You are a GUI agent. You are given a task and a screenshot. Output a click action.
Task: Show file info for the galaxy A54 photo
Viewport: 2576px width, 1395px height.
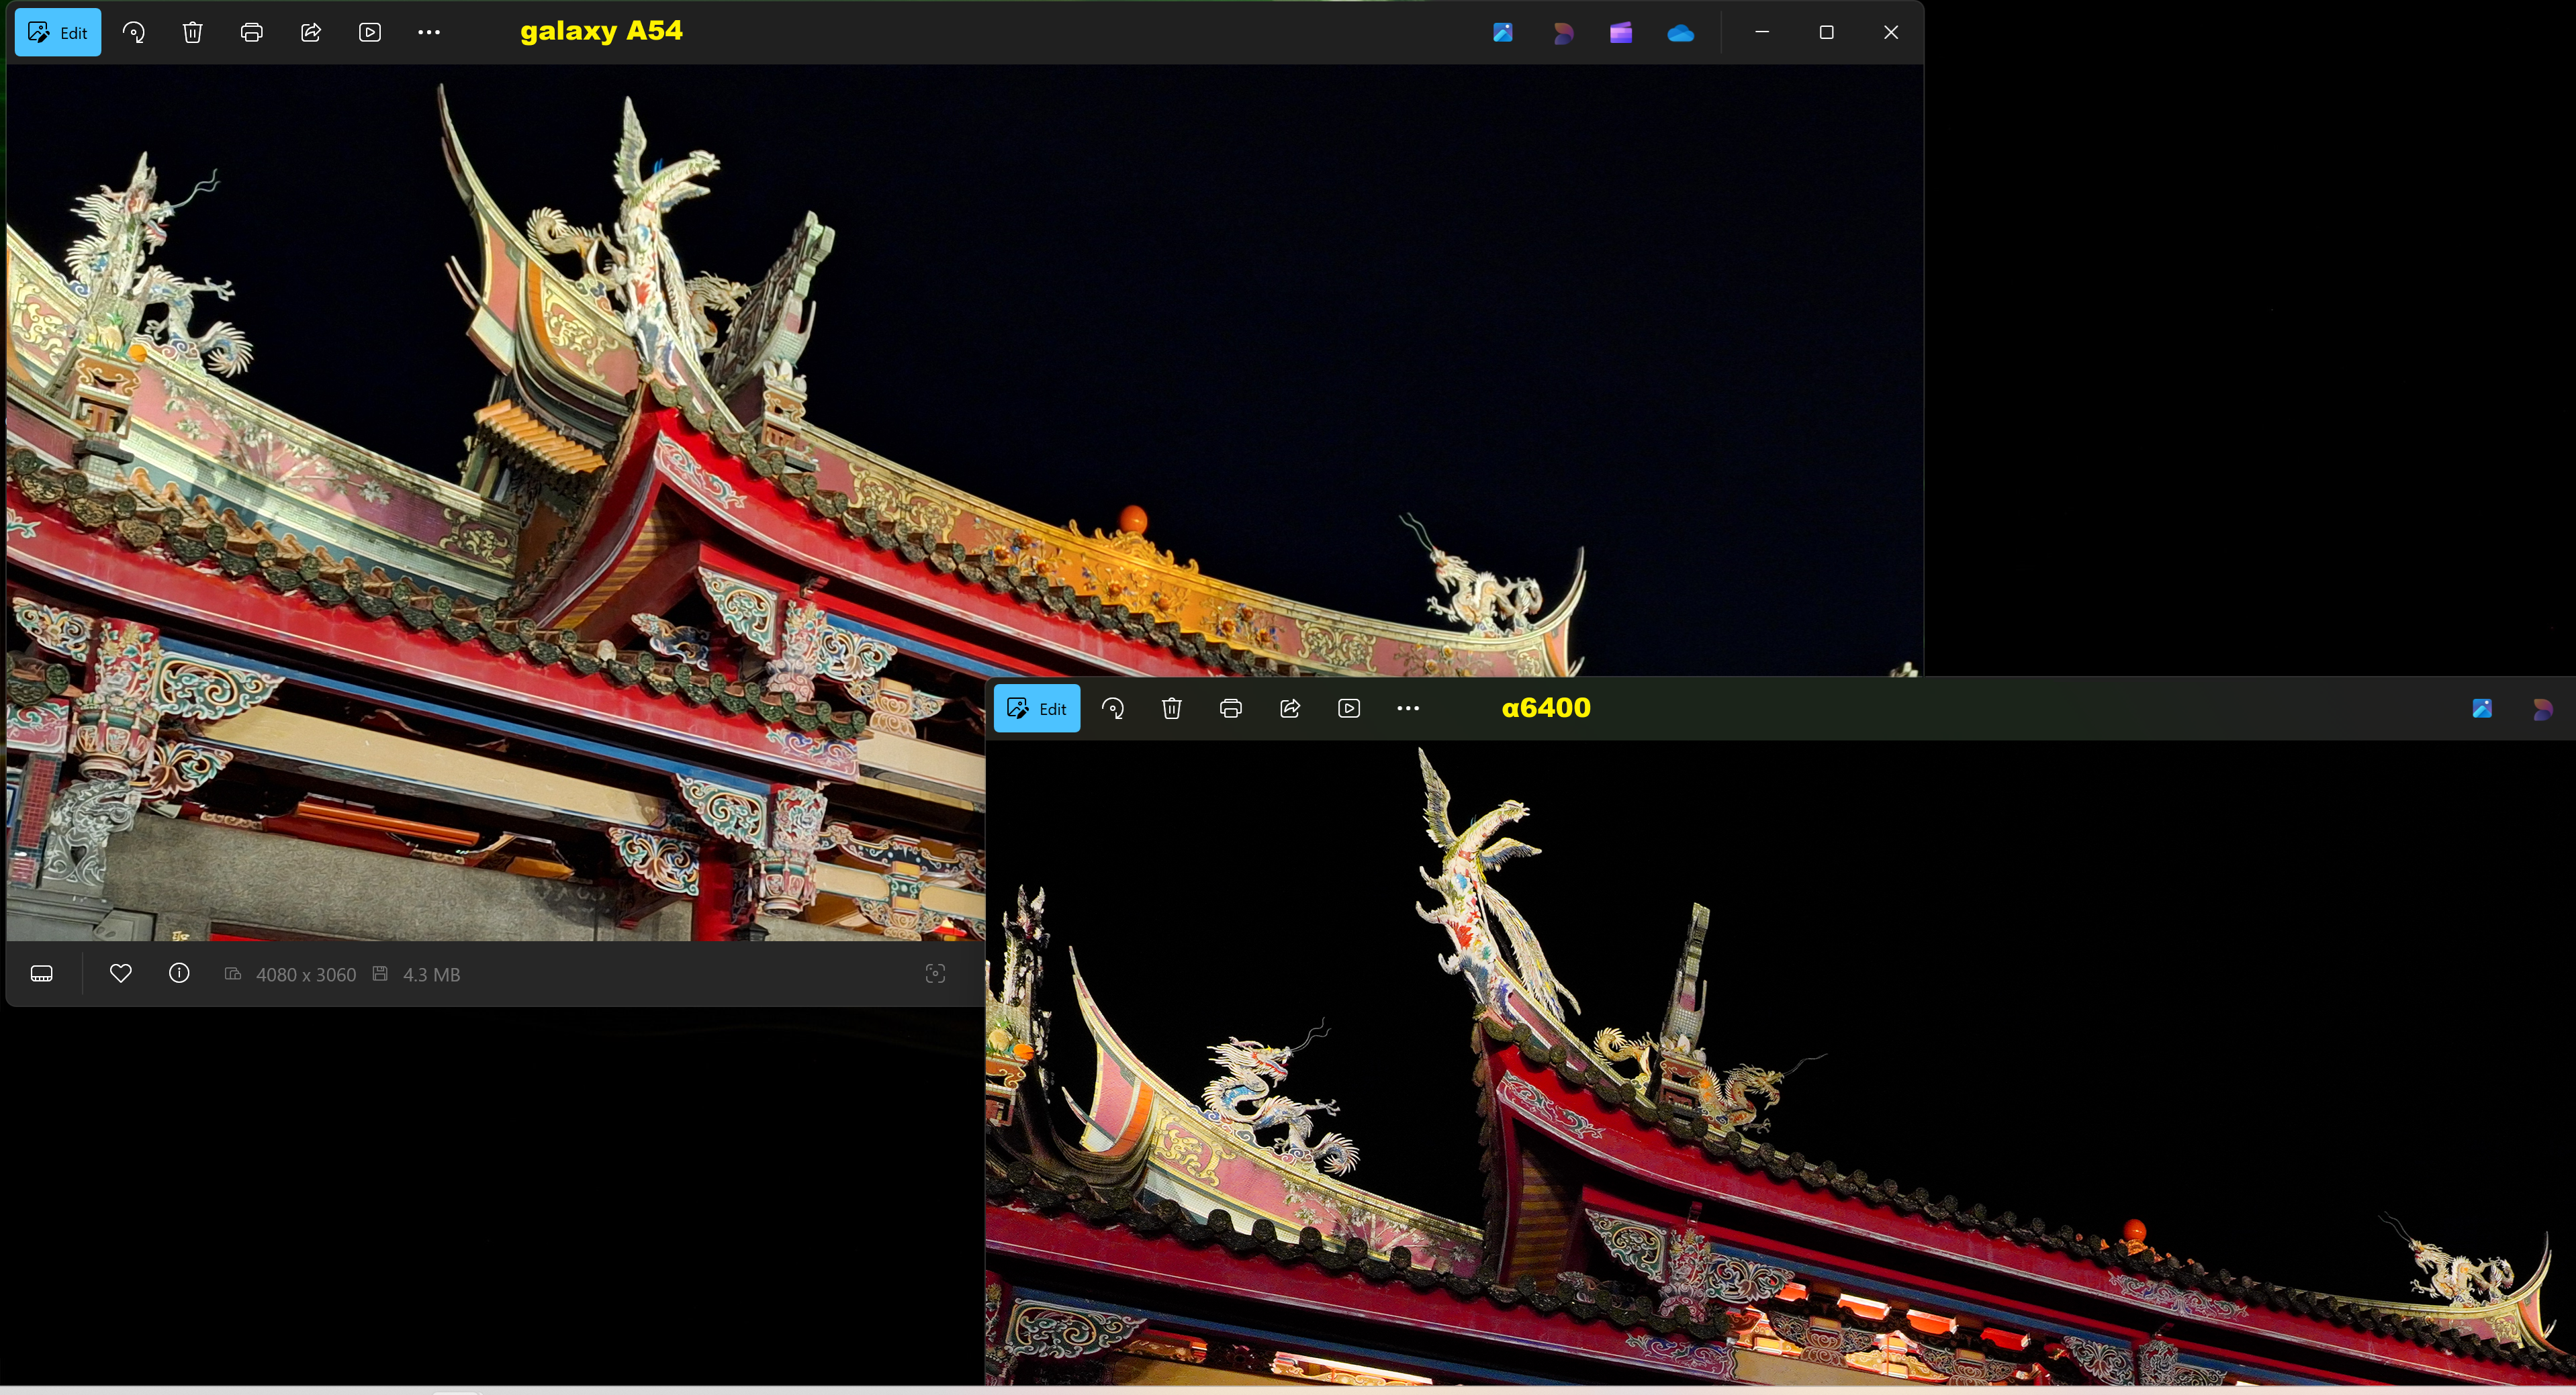coord(179,974)
